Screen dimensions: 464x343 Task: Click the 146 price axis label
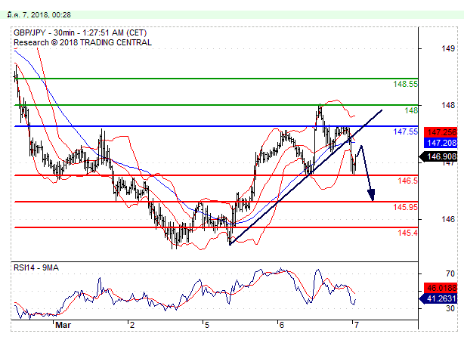click(448, 219)
